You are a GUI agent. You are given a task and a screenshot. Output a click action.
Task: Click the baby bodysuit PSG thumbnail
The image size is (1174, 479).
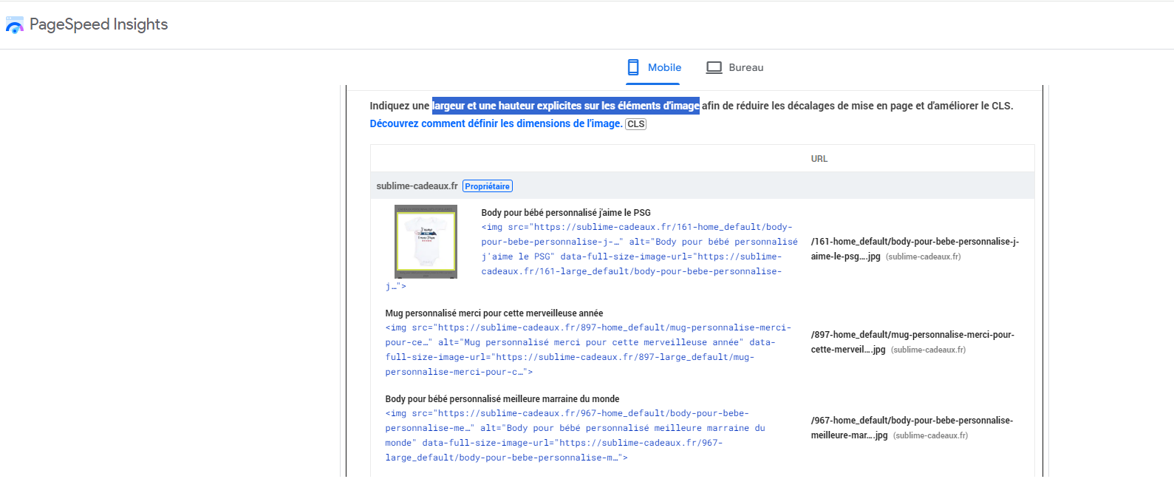tap(426, 242)
